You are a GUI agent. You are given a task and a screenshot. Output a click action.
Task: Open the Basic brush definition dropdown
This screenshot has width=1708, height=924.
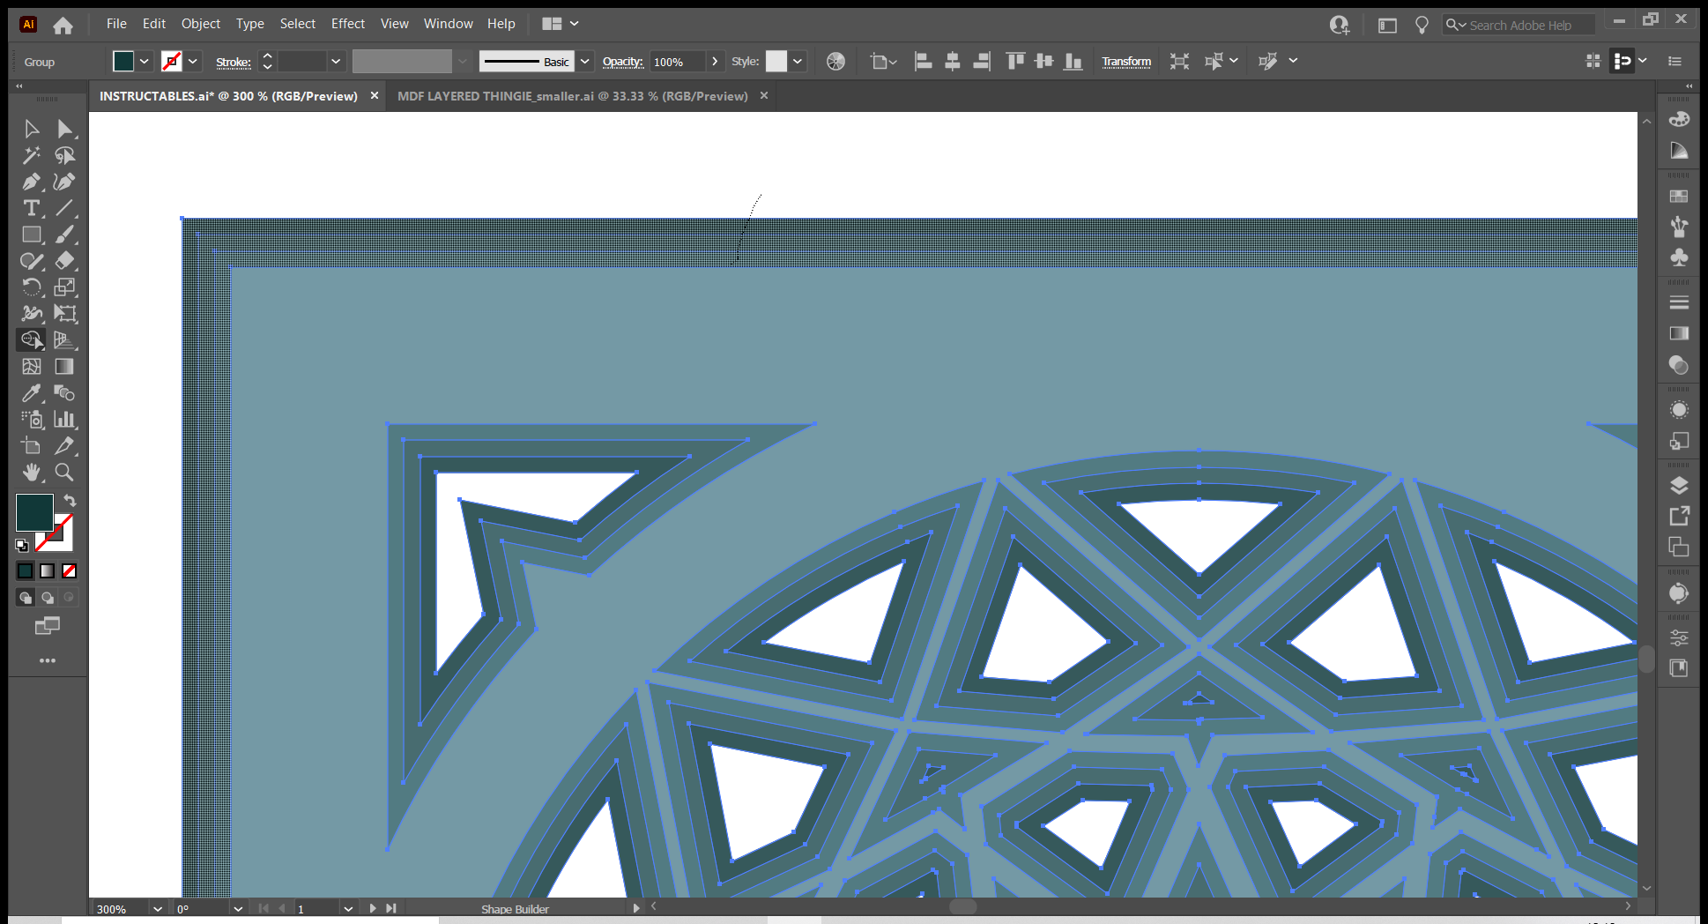point(584,62)
